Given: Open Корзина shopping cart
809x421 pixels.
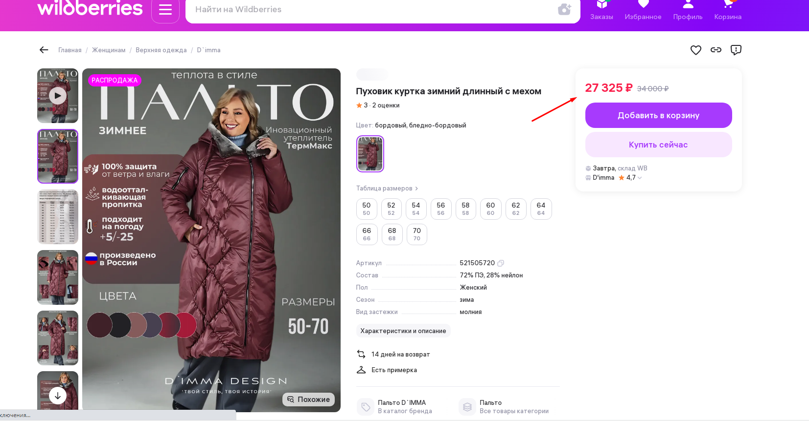Looking at the screenshot, I should click(x=728, y=10).
